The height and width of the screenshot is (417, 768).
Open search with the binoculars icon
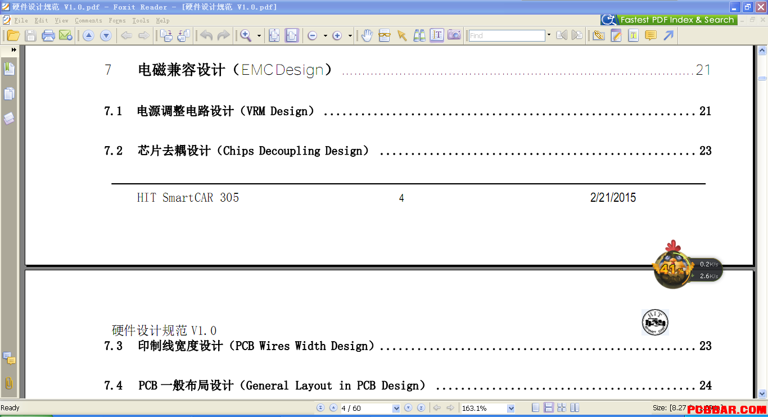click(419, 35)
